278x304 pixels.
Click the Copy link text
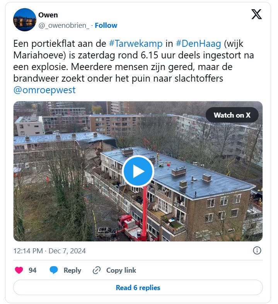click(121, 270)
